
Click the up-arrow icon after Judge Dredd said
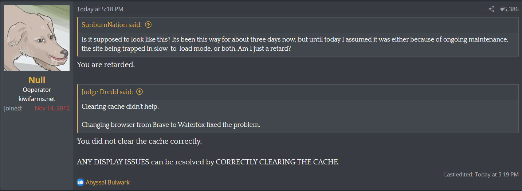tap(140, 92)
